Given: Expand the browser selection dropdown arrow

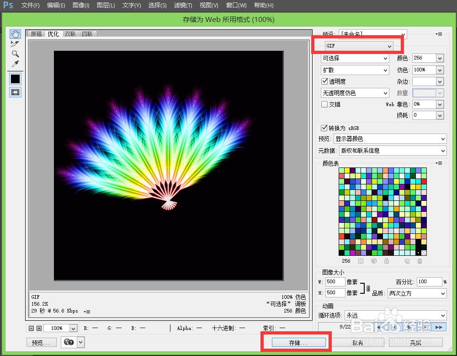Looking at the screenshot, I should [x=81, y=342].
